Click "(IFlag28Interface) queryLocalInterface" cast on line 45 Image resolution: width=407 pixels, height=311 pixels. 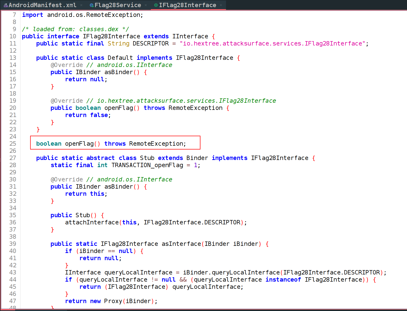(x=173, y=287)
